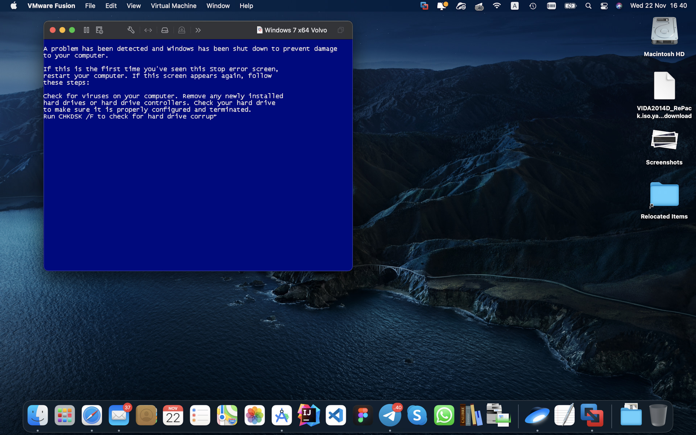Click the camera device toolbar icon

coord(182,30)
